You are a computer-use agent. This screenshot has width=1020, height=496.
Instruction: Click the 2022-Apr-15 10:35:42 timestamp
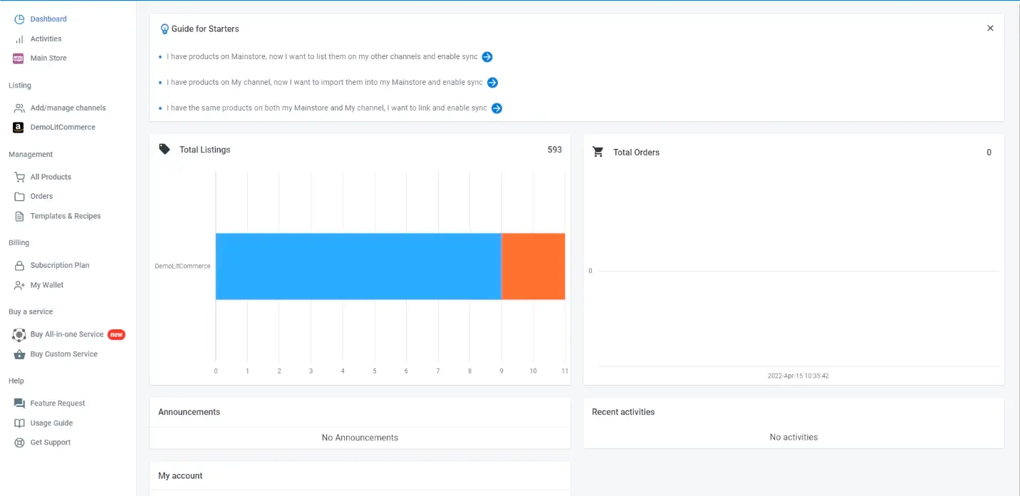click(798, 376)
